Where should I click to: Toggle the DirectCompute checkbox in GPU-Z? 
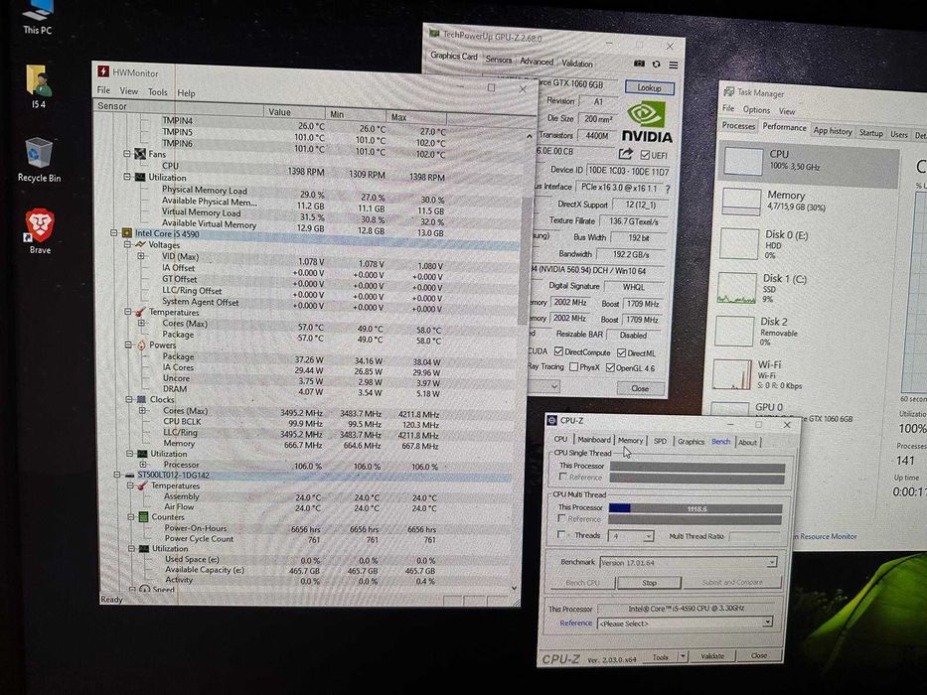[x=558, y=351]
